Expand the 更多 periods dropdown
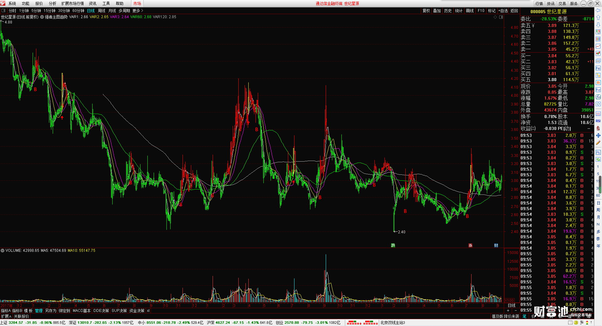The height and width of the screenshot is (326, 602). click(x=138, y=11)
